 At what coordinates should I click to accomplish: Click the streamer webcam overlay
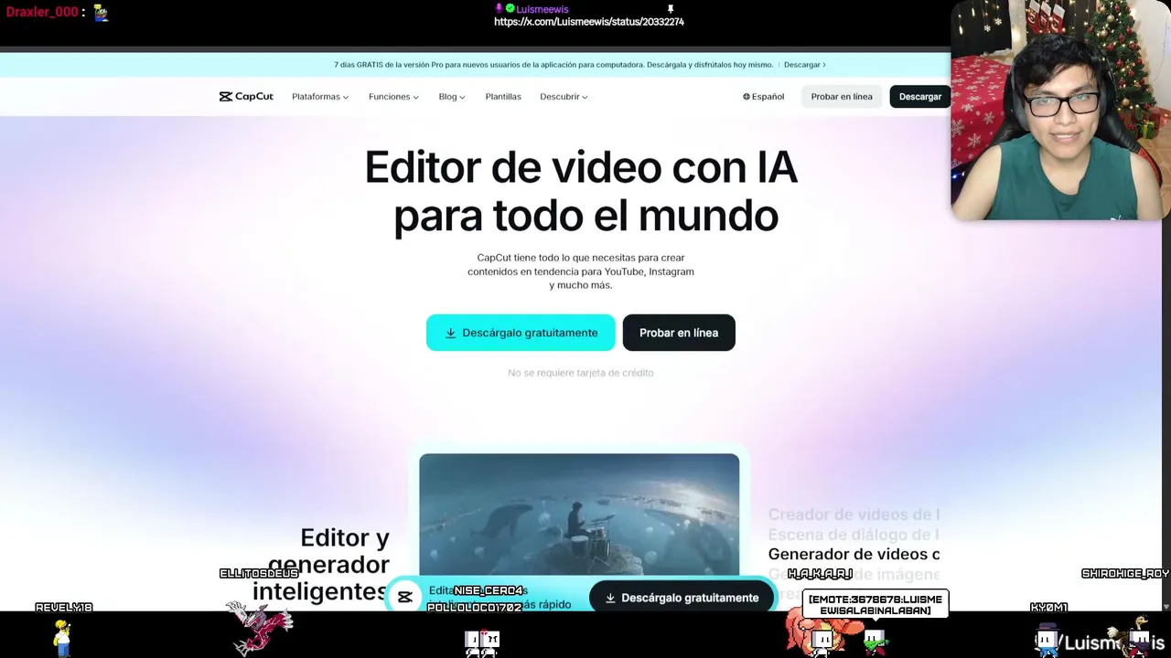(x=1061, y=110)
